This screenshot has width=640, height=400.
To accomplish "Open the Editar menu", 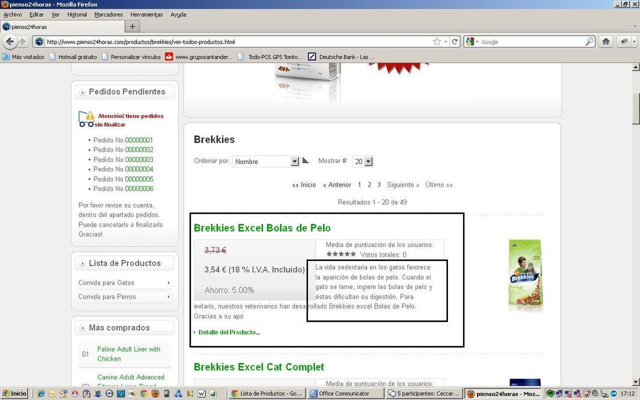I will (x=36, y=15).
